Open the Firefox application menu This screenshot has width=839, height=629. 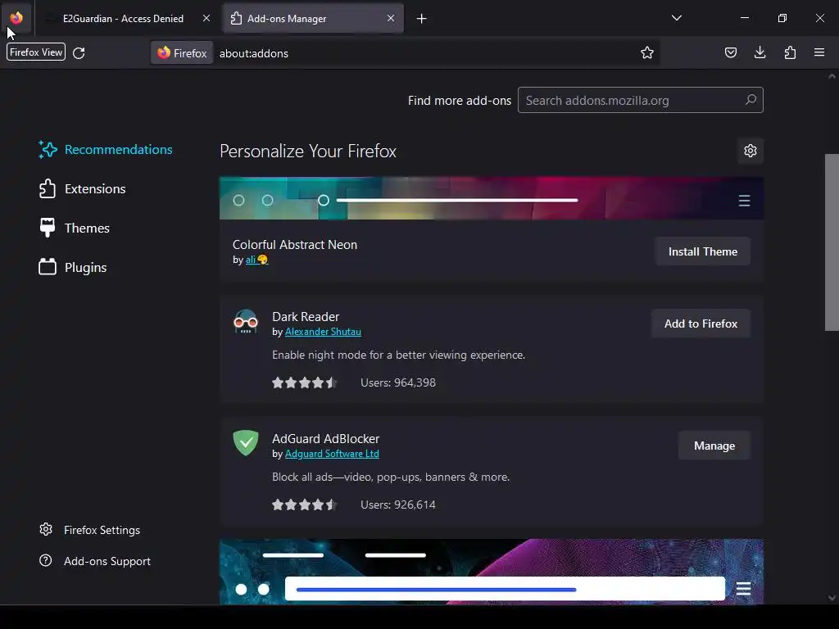[819, 52]
